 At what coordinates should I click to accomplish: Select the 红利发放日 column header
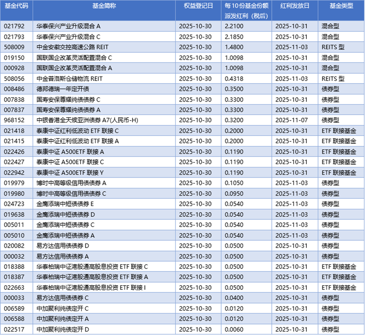[295, 6]
